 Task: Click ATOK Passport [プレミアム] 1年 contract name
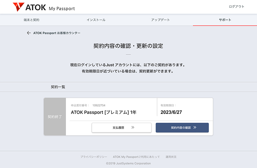(x=103, y=112)
